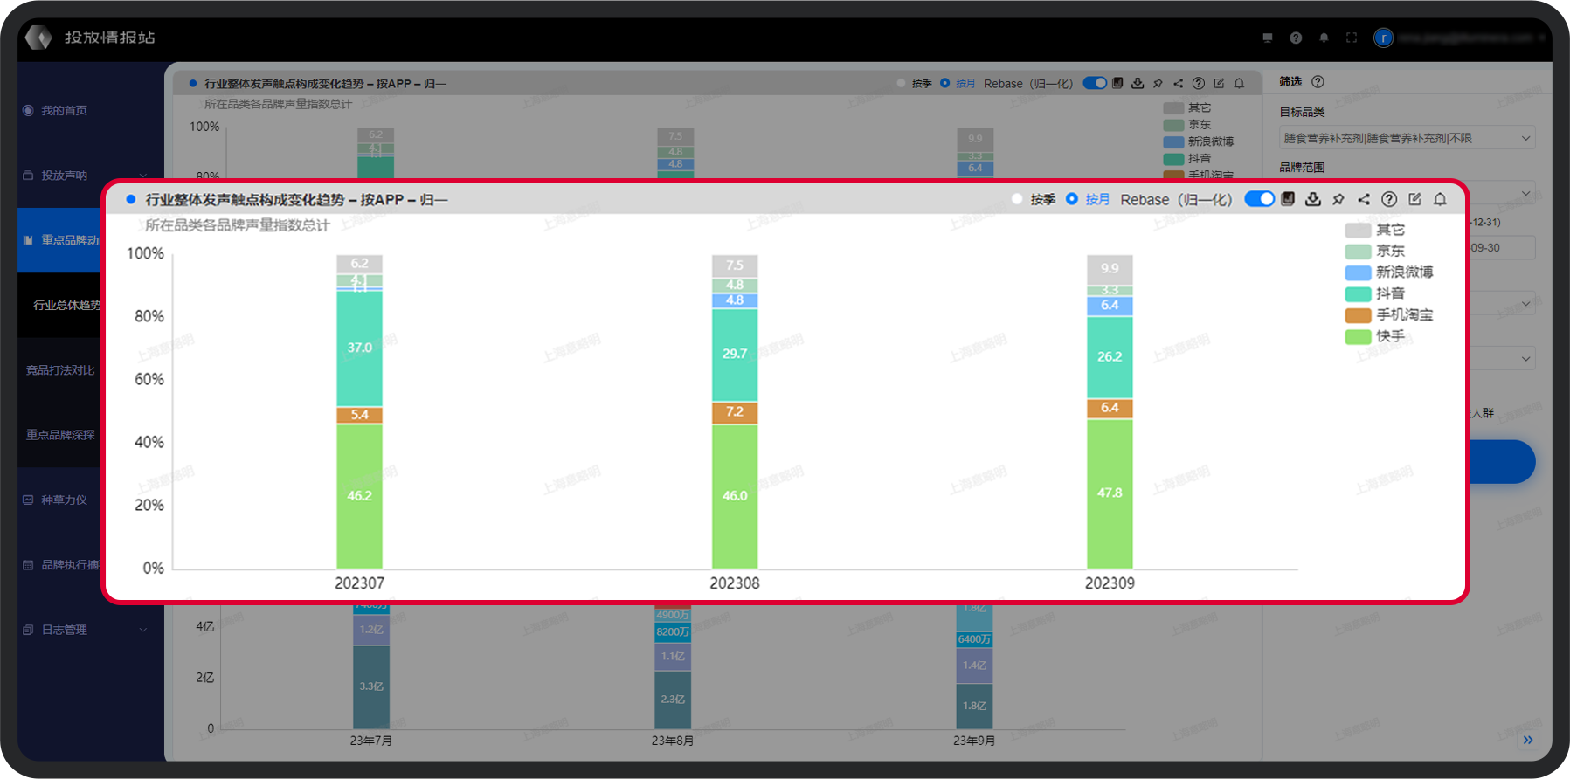The image size is (1570, 779).
Task: Toggle 快手 legend in enlarged chart
Action: (x=1375, y=336)
